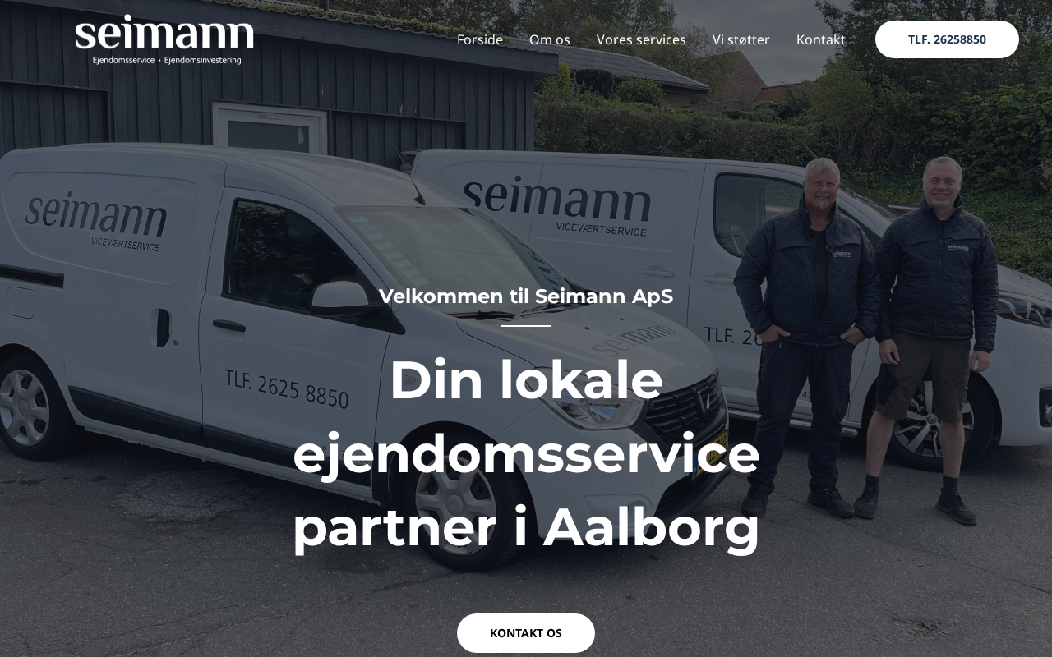Screen dimensions: 1052x657
Task: Click the word Aalborg in the headline
Action: pyautogui.click(x=652, y=526)
